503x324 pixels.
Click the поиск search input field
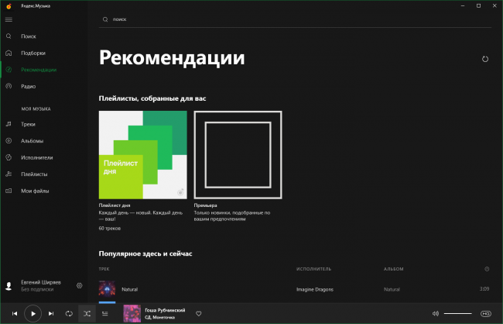[x=295, y=19]
